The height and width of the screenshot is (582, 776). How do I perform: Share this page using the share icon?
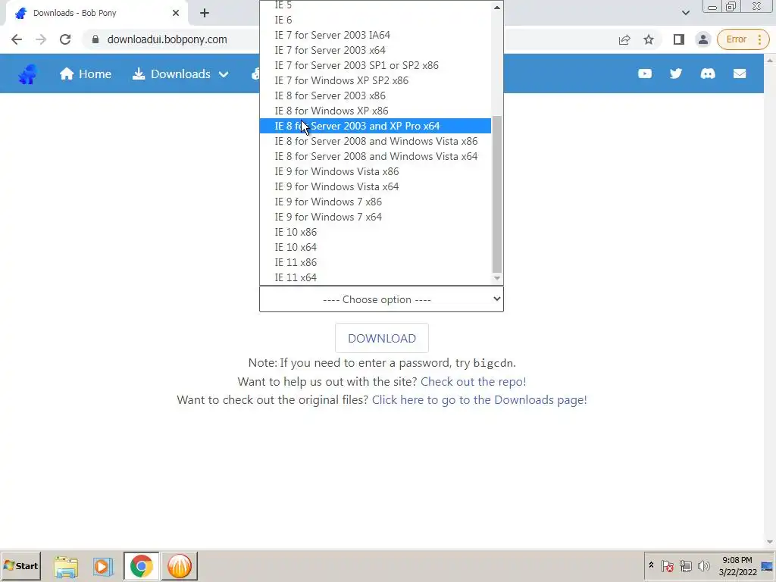[624, 39]
